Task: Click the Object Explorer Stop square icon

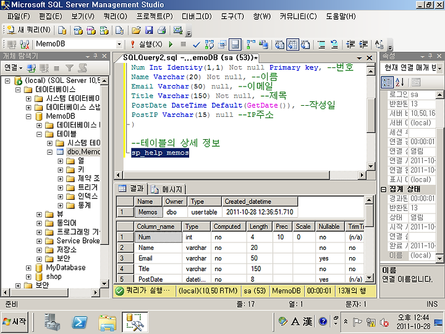Action: click(56, 68)
